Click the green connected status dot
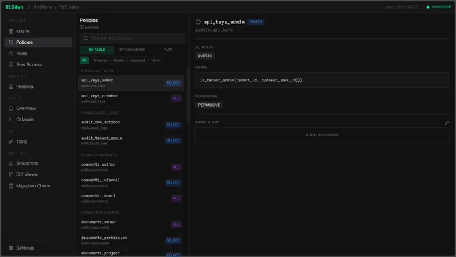Viewport: 456px width, 257px height. (x=428, y=7)
